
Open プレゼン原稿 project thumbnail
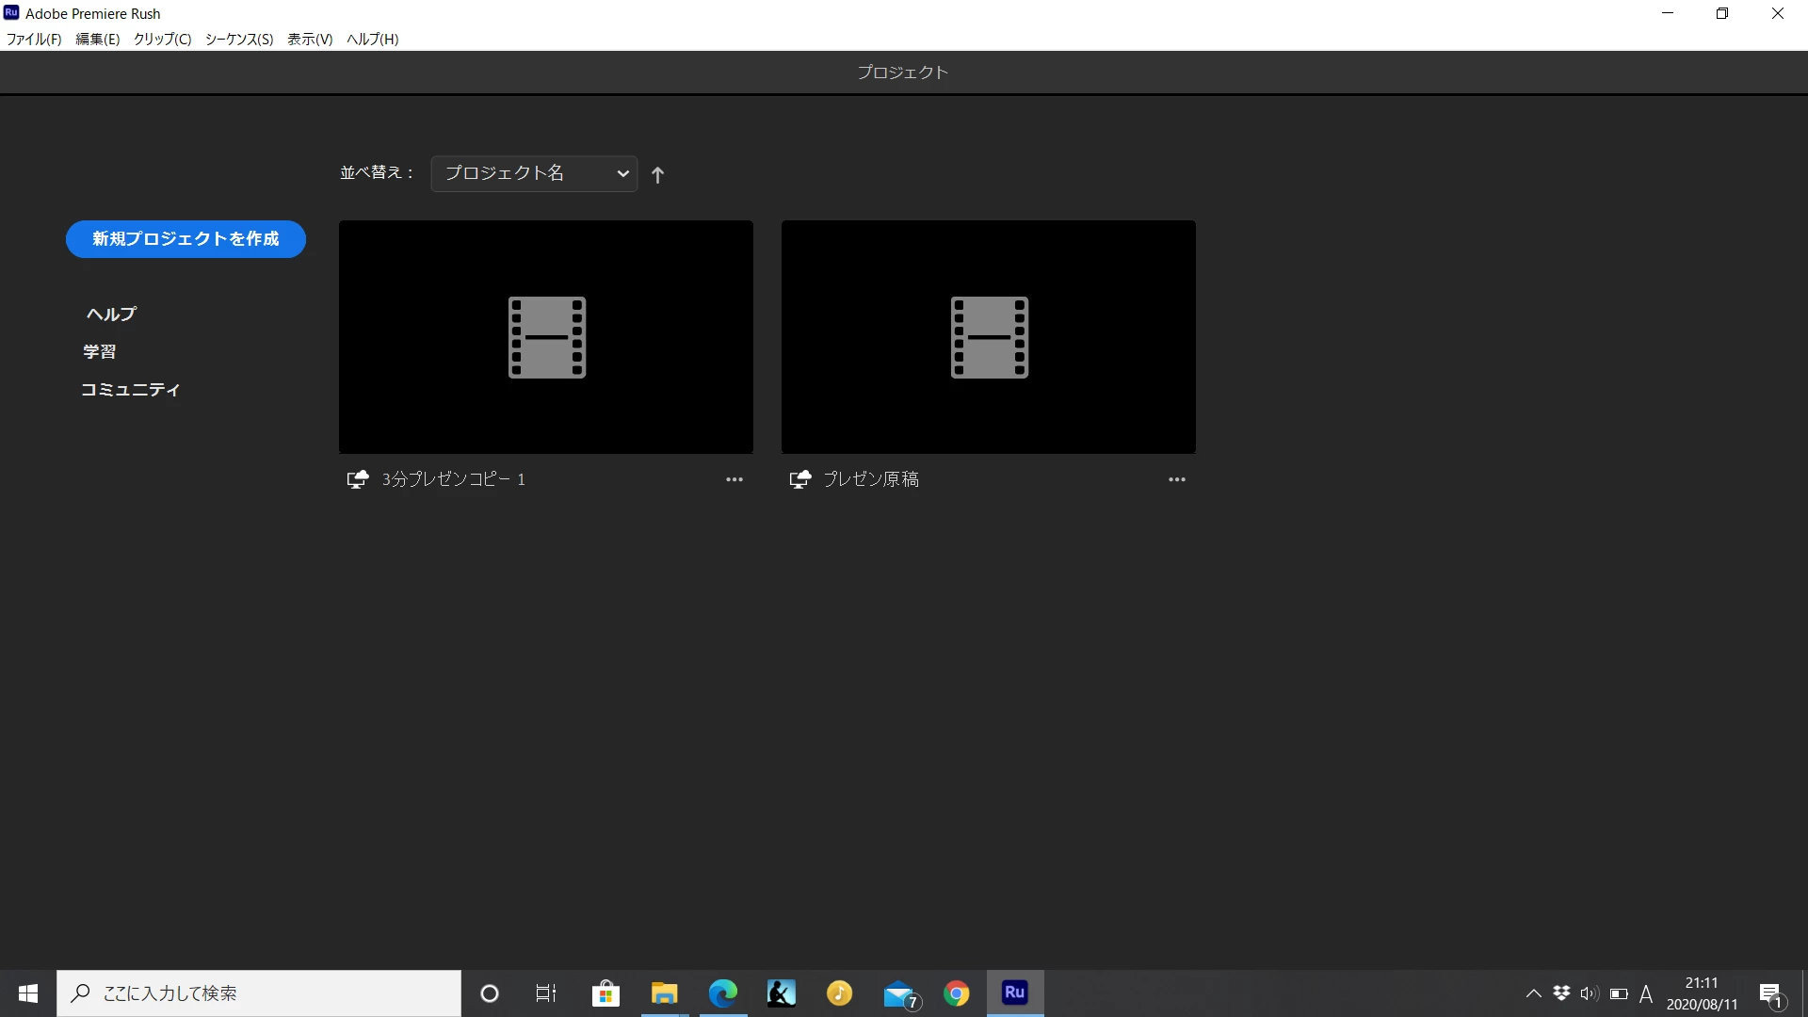pyautogui.click(x=989, y=337)
